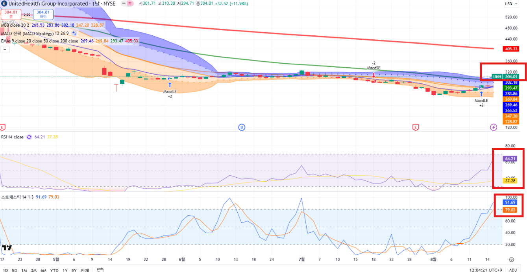Click the red 셀 sell button

pyautogui.click(x=11, y=14)
